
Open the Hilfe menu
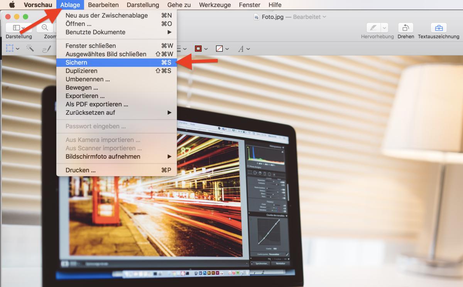tap(275, 5)
